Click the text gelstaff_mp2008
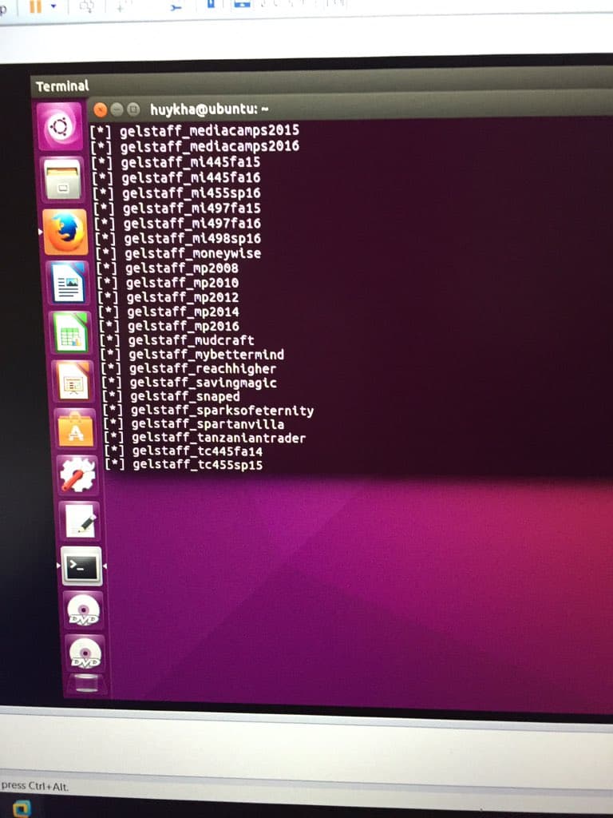 [x=182, y=268]
